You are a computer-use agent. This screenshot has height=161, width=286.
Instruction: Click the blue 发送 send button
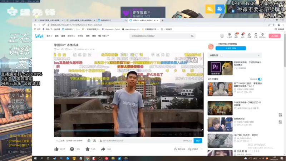pos(198,141)
